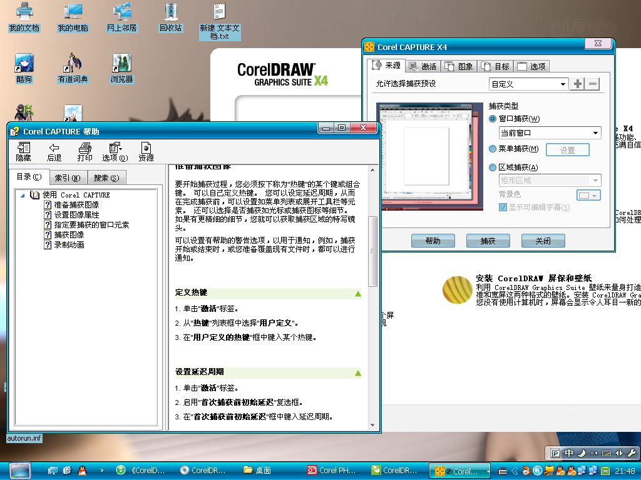
Task: Open the 有道词典 desktop shortcut
Action: (73, 69)
